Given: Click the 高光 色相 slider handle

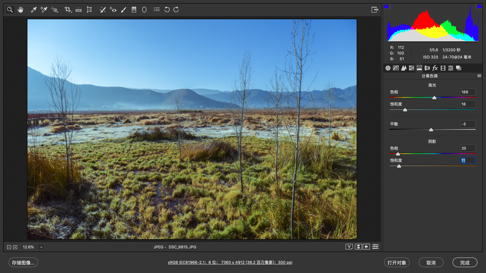Looking at the screenshot, I should (434, 97).
